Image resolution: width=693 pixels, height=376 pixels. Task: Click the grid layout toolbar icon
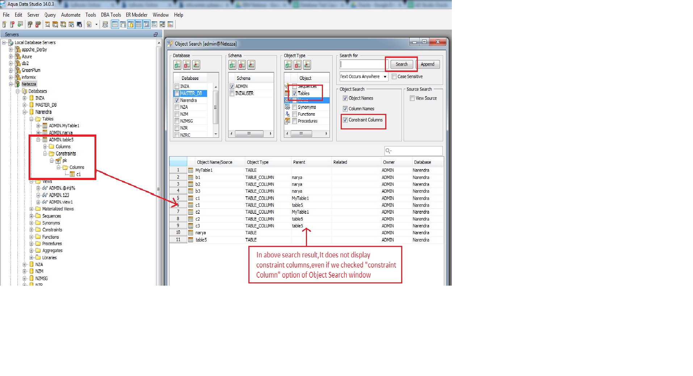pos(138,25)
